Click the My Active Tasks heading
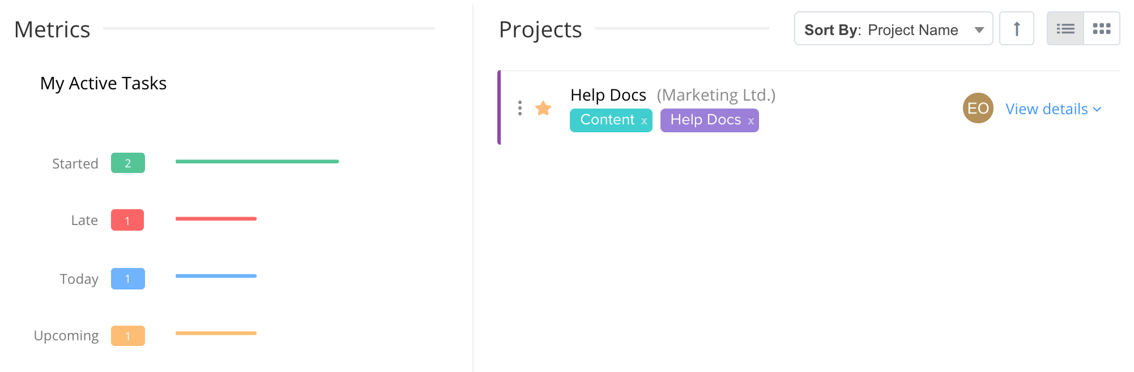Screen dimensions: 1134x372 click(x=103, y=83)
